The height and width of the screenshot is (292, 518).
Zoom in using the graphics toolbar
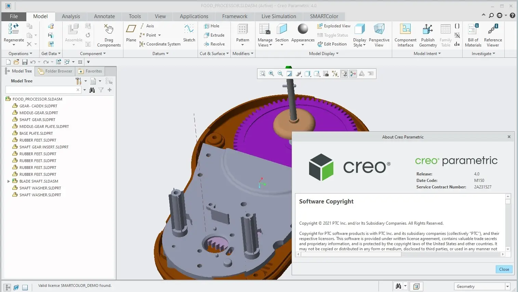271,74
